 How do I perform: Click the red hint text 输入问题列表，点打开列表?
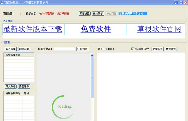[x=54, y=14]
